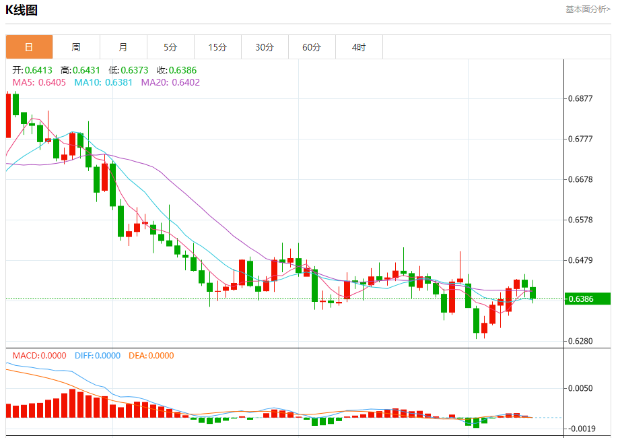Click the 0.6578 price axis label
618x438 pixels.
point(580,220)
